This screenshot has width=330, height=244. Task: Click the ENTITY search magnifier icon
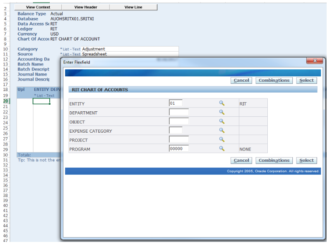click(x=222, y=103)
